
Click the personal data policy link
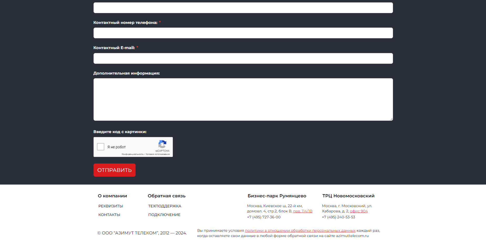[x=300, y=230]
